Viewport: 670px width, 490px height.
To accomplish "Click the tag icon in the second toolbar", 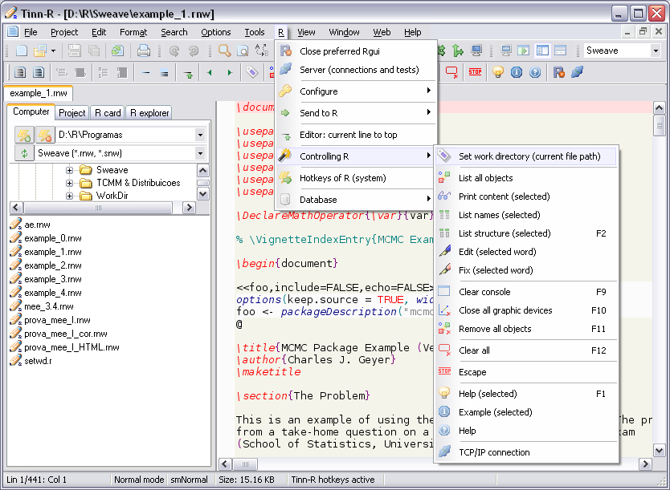I will [x=251, y=72].
